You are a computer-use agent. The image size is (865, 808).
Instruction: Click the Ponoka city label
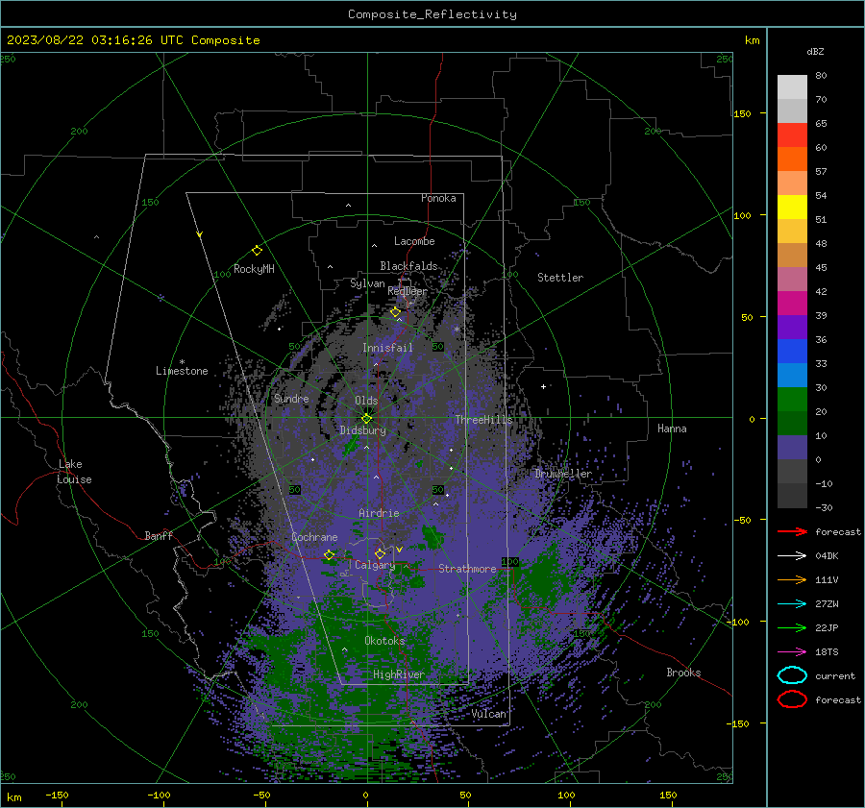tap(438, 198)
